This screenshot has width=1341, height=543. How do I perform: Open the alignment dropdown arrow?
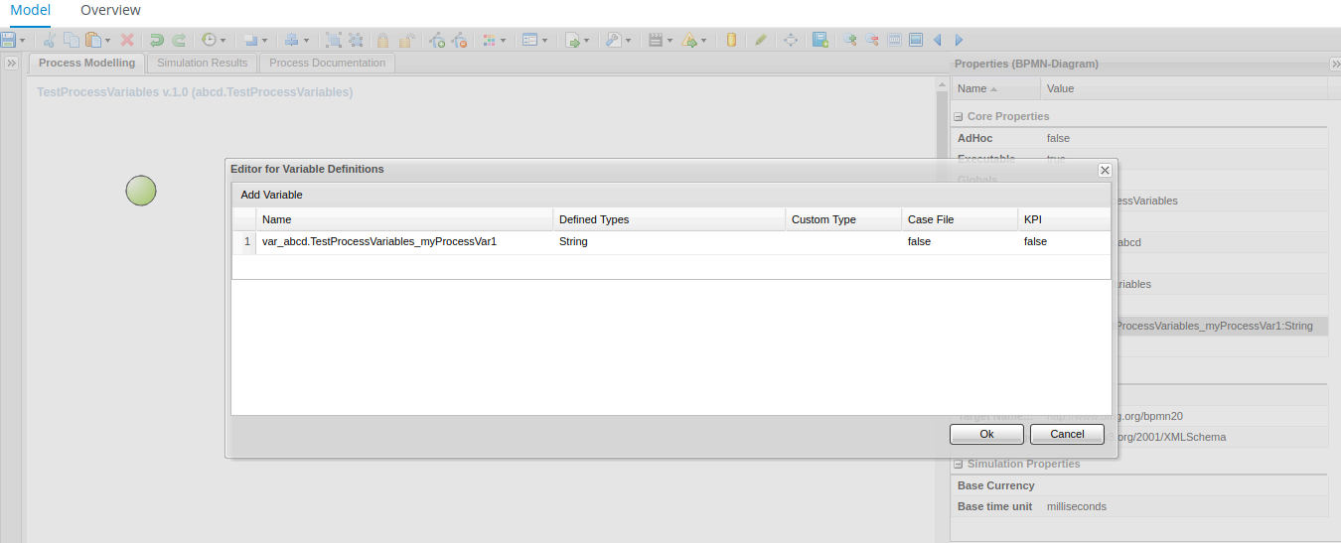point(306,41)
